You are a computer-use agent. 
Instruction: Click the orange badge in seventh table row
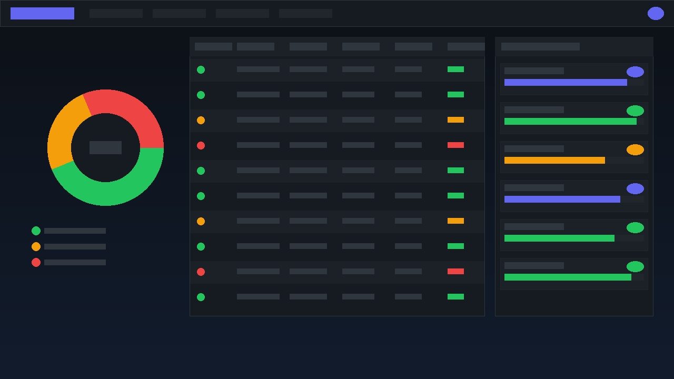(455, 221)
